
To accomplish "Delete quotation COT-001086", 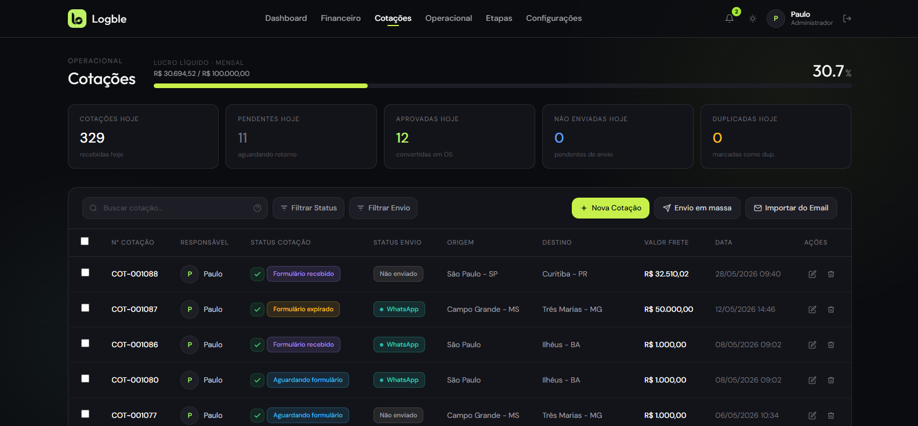I will tap(831, 345).
